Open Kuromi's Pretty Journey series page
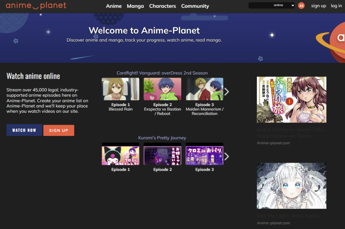 162,138
